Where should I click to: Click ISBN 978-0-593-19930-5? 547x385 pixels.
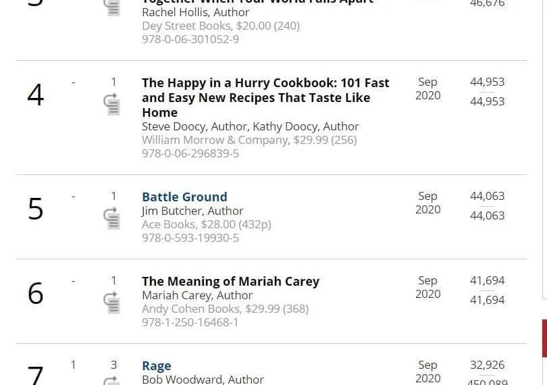click(190, 238)
